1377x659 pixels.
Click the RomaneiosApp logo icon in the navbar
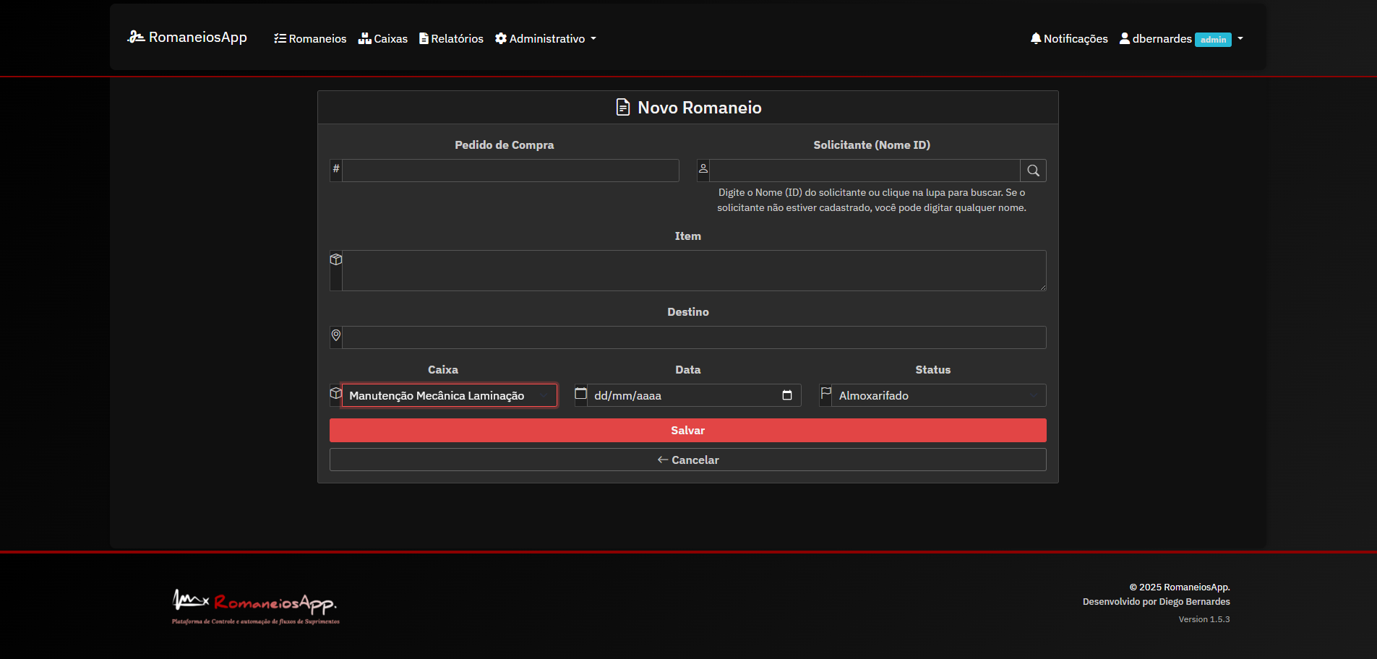(x=136, y=37)
